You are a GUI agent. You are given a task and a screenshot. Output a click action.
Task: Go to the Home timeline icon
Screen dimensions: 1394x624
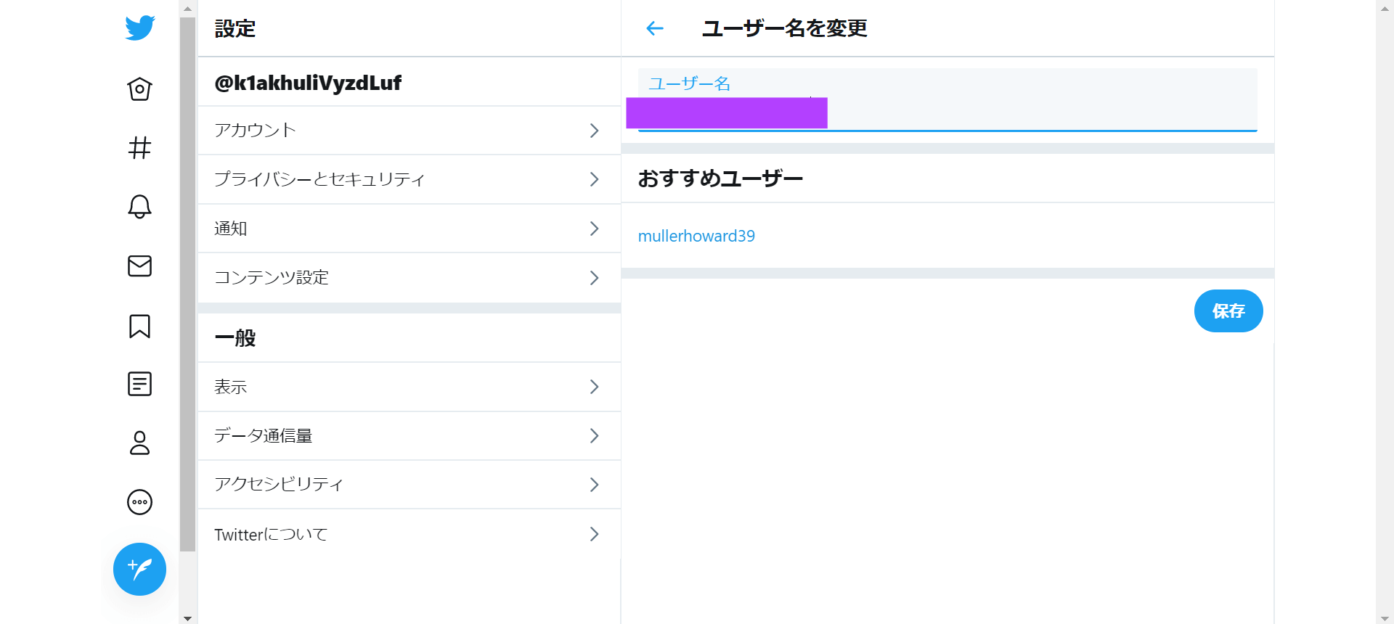(139, 89)
